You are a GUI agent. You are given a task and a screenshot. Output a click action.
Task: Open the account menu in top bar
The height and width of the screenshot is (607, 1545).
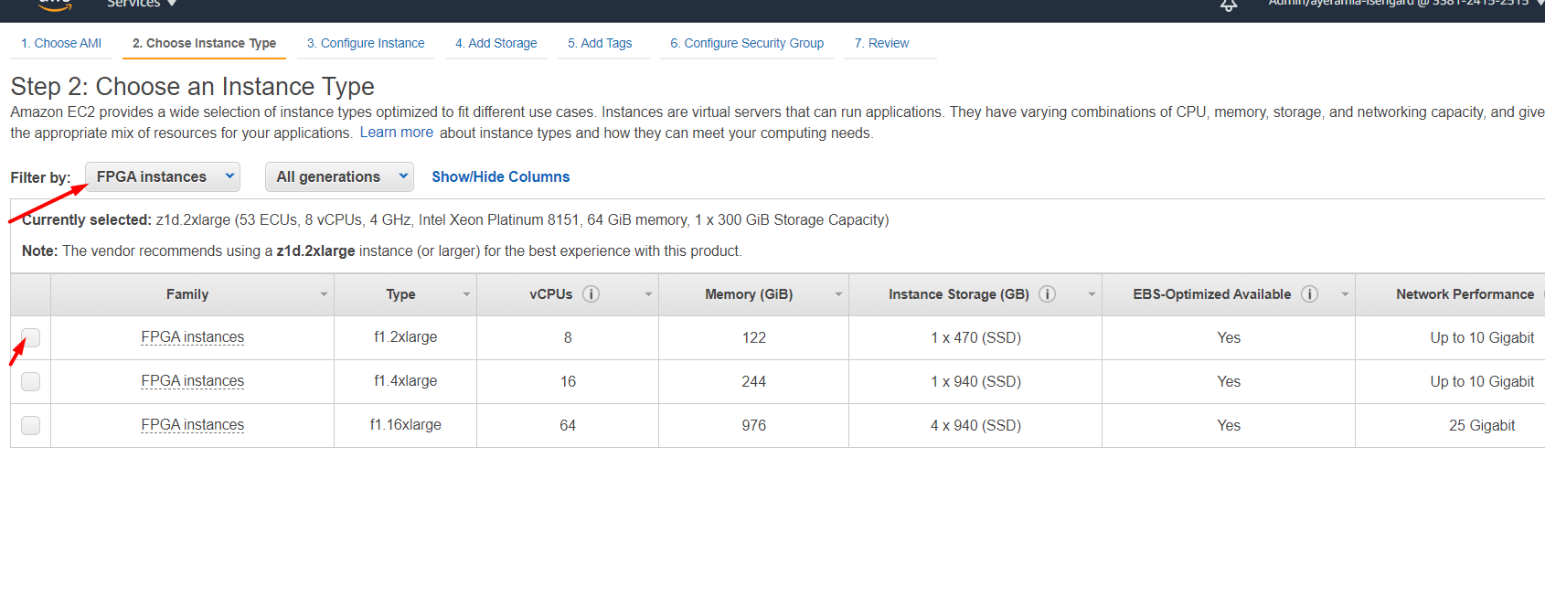[1406, 4]
